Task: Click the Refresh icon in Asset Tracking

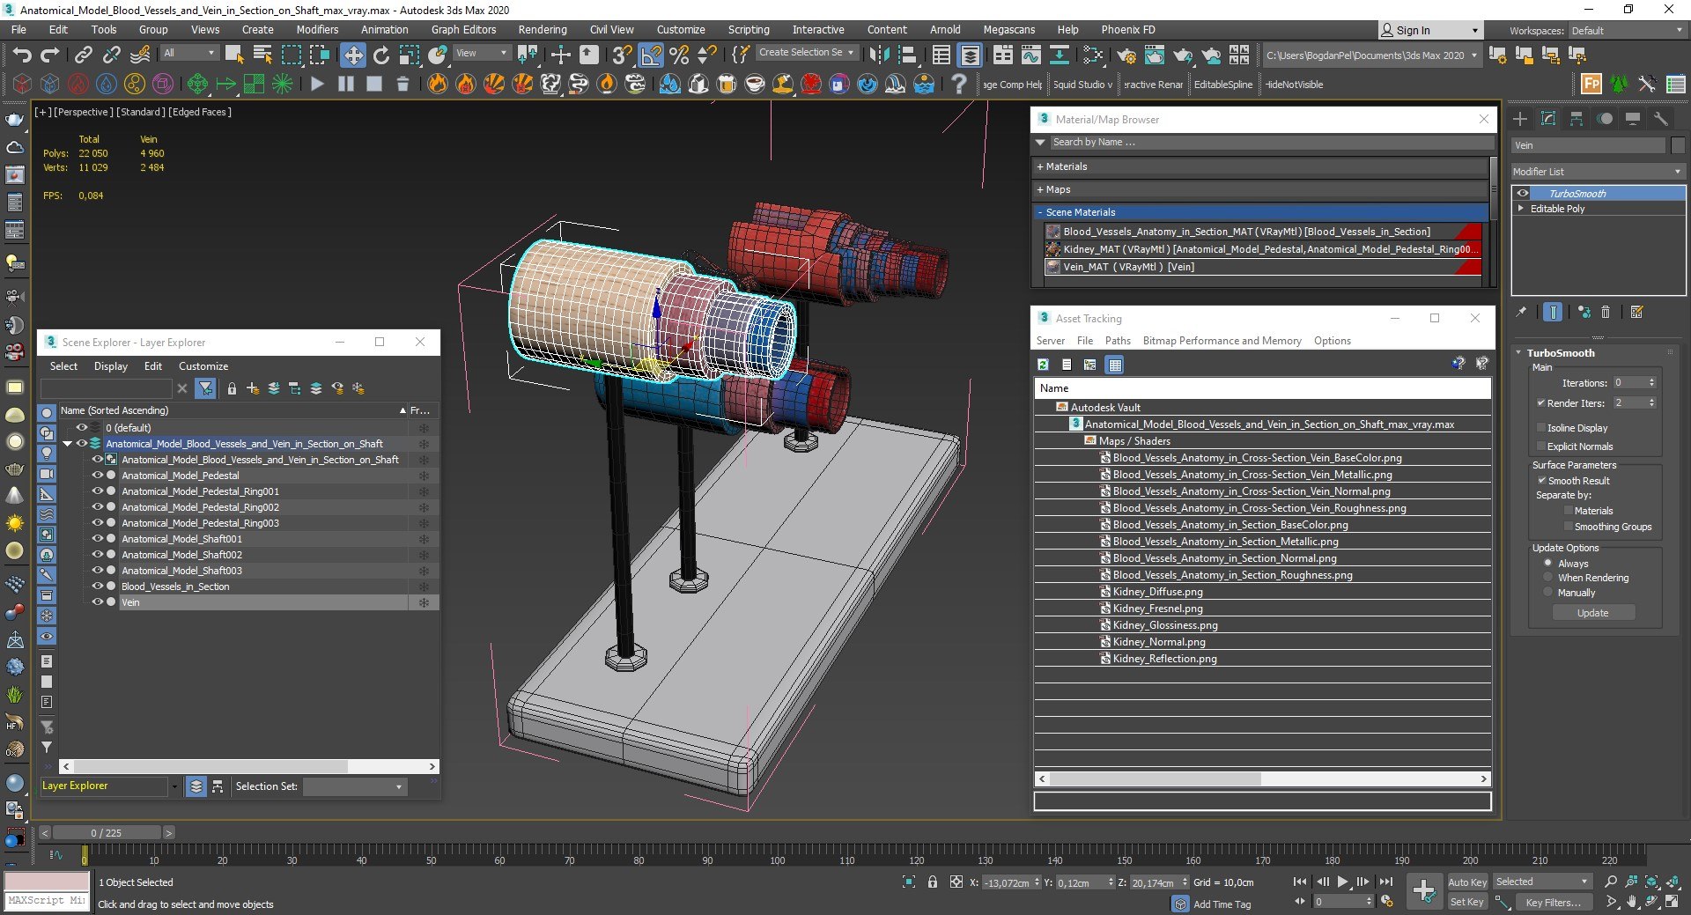Action: pyautogui.click(x=1043, y=365)
